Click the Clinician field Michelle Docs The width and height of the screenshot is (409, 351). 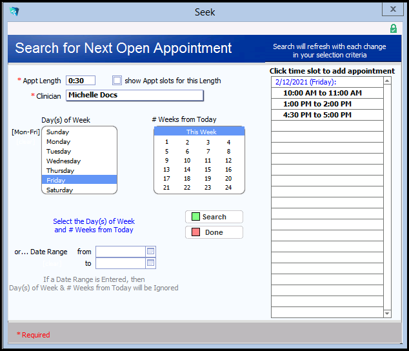[x=134, y=95]
